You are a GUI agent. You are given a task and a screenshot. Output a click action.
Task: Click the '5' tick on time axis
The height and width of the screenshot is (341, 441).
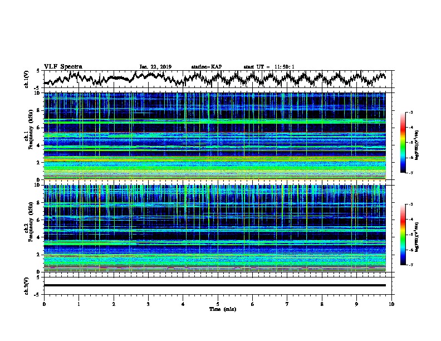click(218, 304)
